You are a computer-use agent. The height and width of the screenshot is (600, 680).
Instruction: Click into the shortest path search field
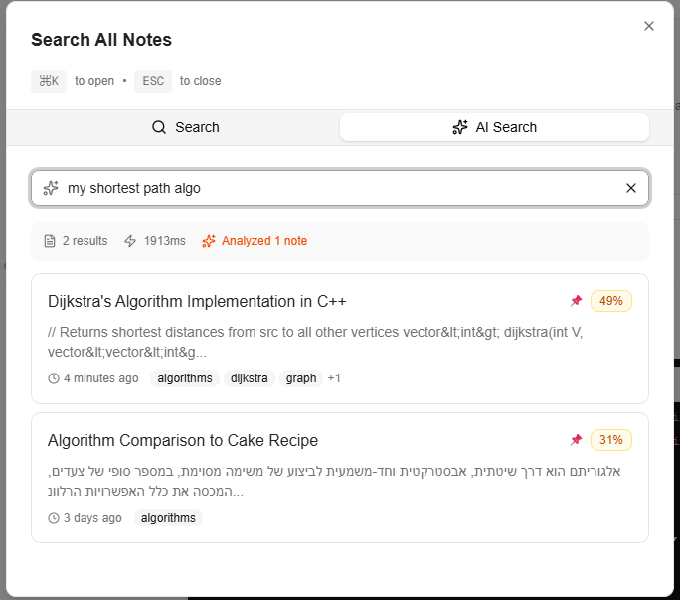tap(338, 188)
